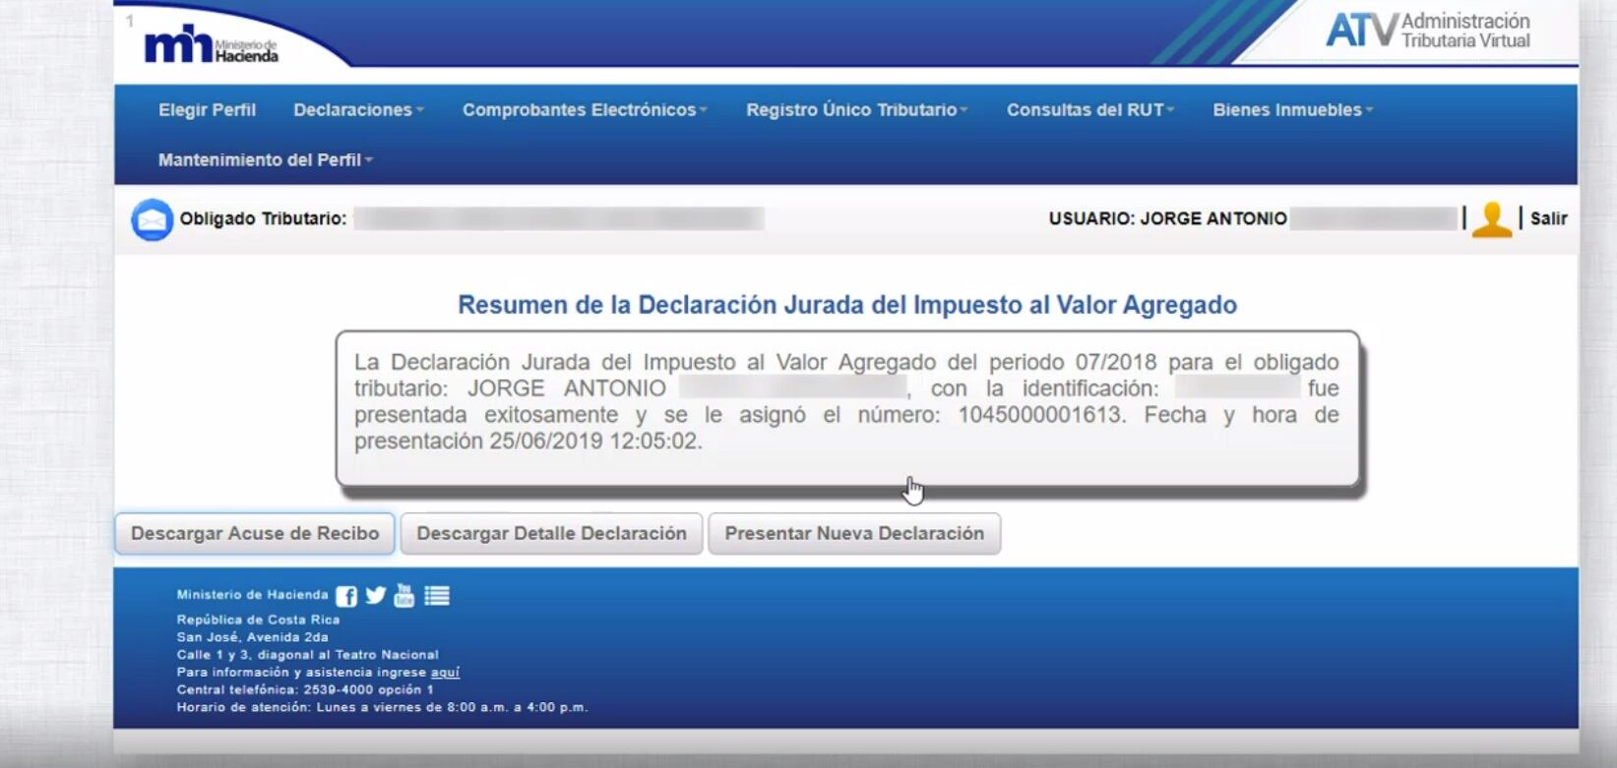Click the Salir logout link
The width and height of the screenshot is (1617, 768).
1548,218
